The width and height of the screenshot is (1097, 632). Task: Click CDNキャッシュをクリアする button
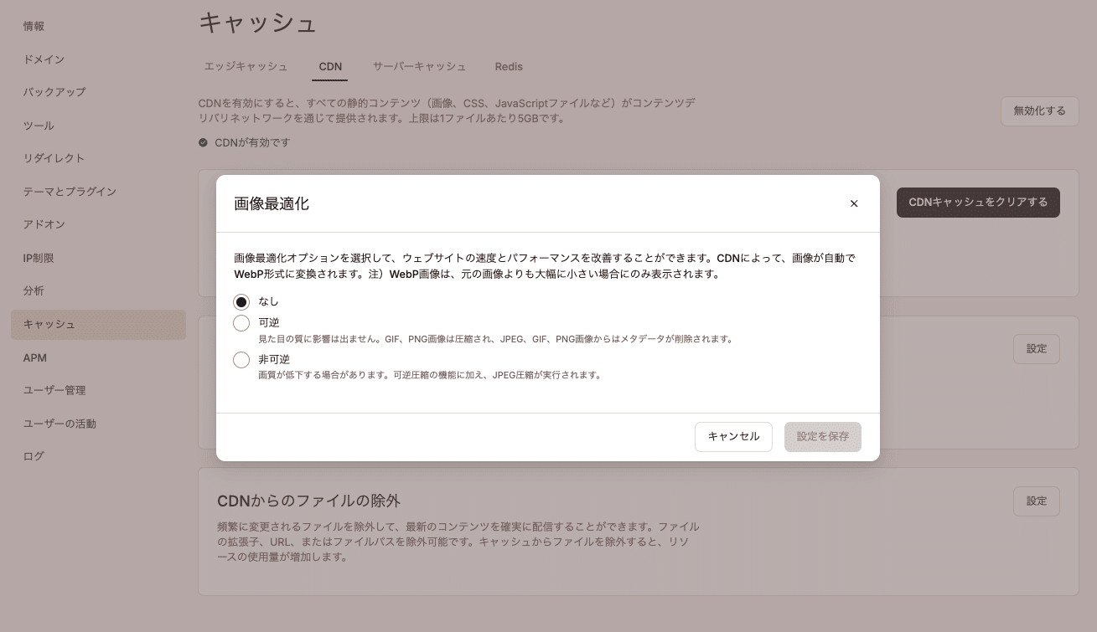978,203
